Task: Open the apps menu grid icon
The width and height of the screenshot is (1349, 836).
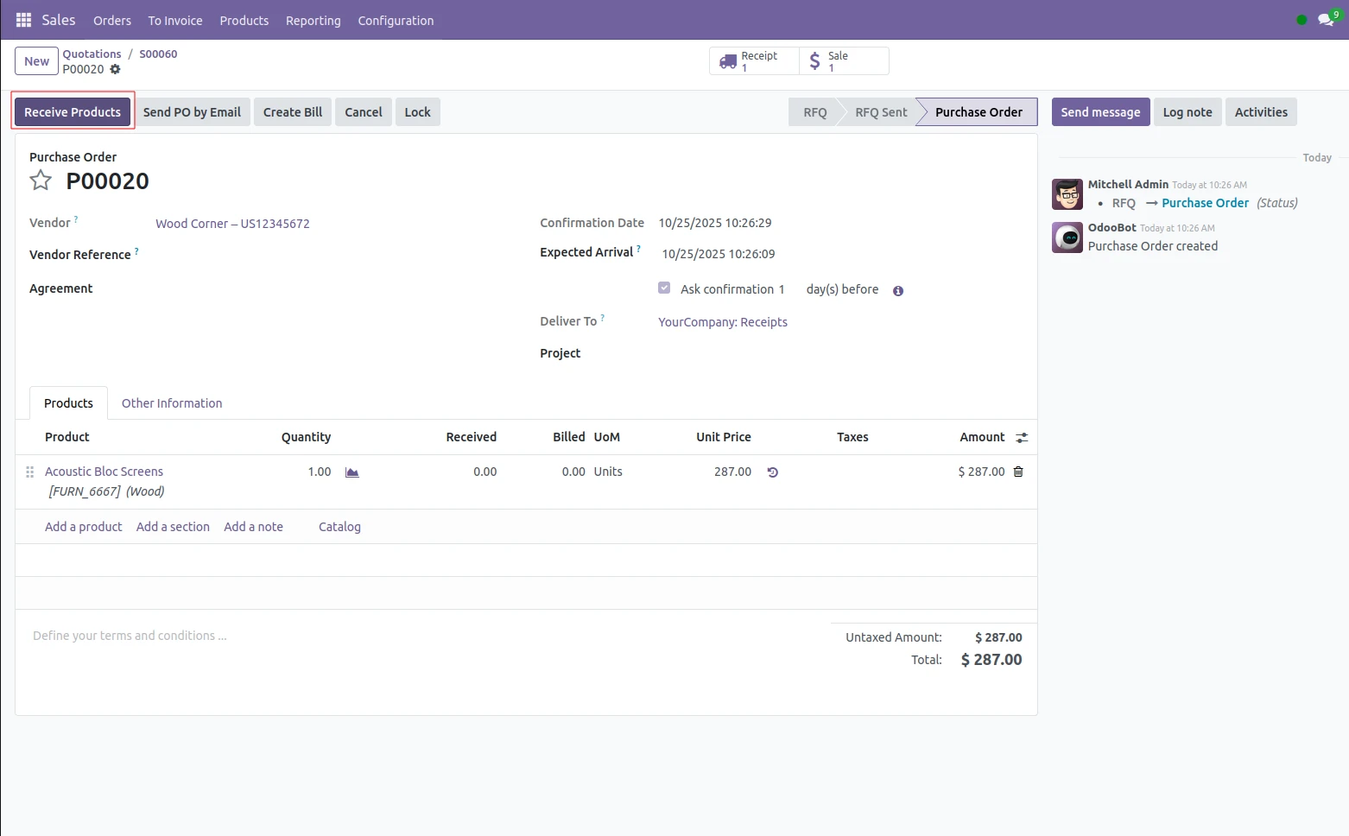Action: pos(22,19)
